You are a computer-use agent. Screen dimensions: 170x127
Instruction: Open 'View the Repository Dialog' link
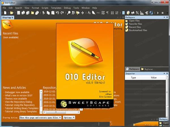coord(18,102)
